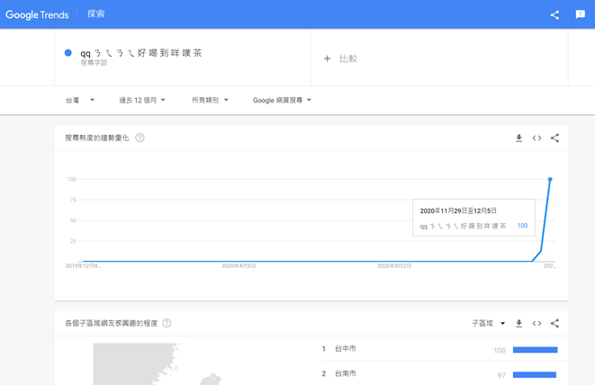Click the blue search term color dot
The height and width of the screenshot is (385, 595).
[68, 53]
